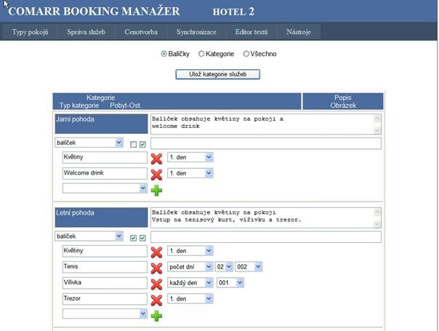Delete the Trezor service row
The height and width of the screenshot is (331, 439).
pos(156,300)
